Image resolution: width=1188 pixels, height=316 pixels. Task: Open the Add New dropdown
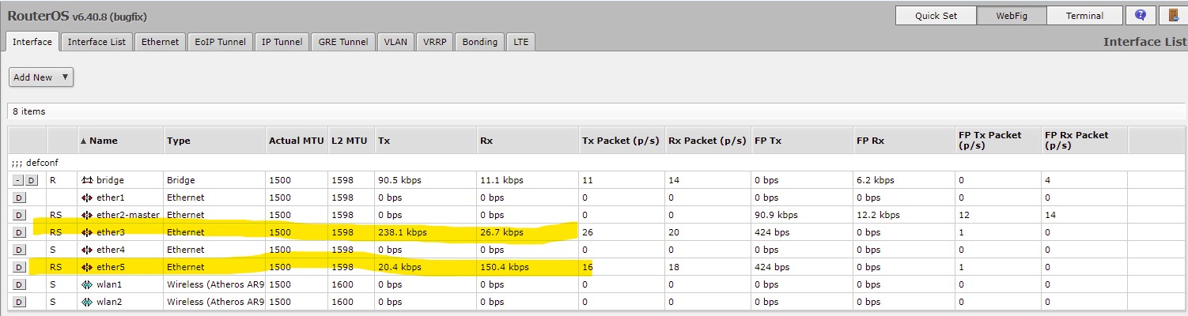pyautogui.click(x=41, y=77)
